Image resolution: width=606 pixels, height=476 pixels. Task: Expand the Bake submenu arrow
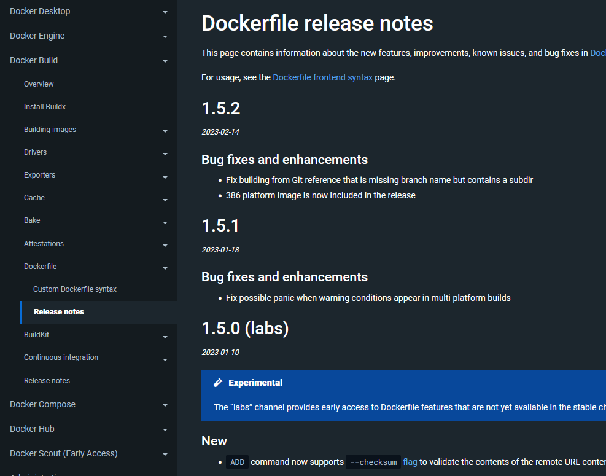click(x=165, y=223)
